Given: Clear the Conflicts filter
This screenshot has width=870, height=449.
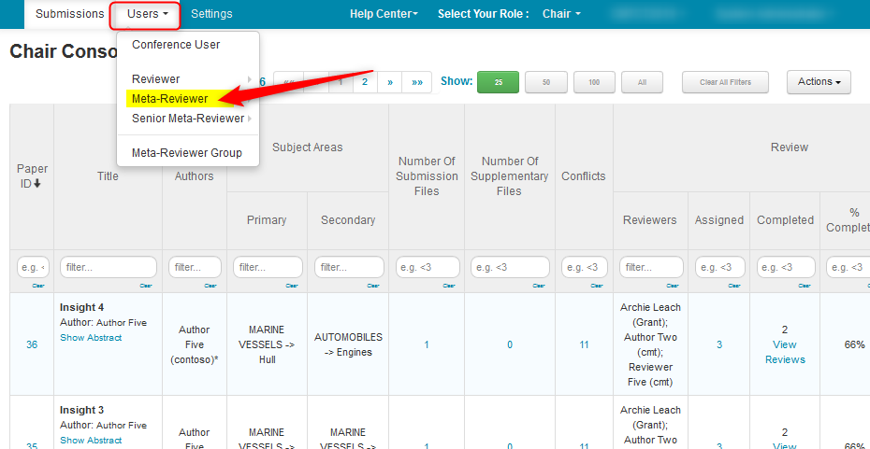Looking at the screenshot, I should coord(597,286).
